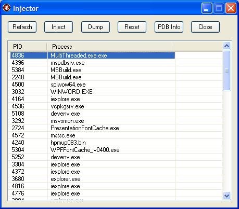Screen dimensions: 239x209
Task: Click the scrollbar down arrow
Action: 227,196
